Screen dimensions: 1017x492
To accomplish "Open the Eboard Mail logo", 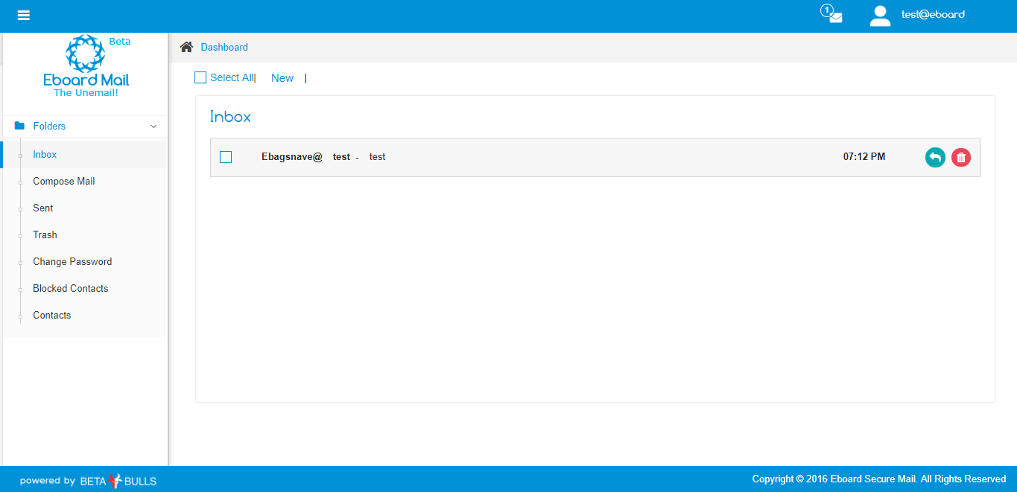I will 86,66.
